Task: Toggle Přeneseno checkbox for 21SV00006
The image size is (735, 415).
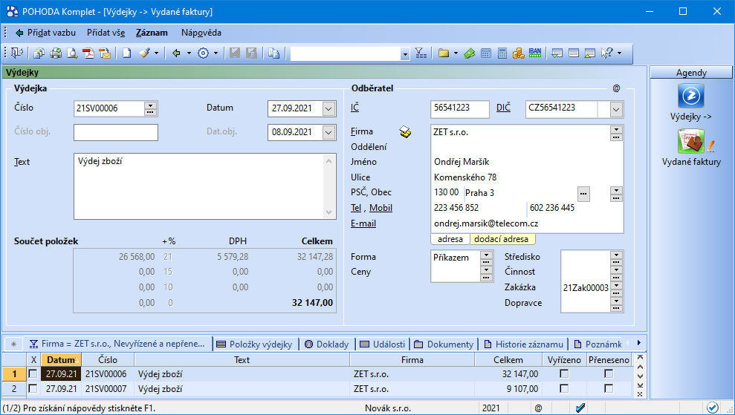Action: 609,373
